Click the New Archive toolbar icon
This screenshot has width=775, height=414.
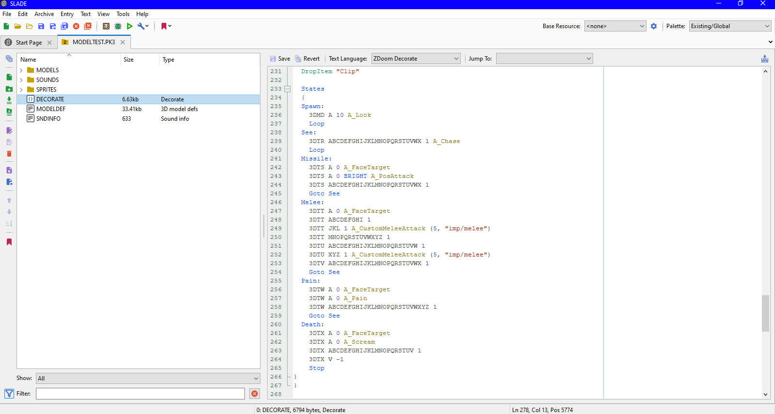[x=6, y=26]
